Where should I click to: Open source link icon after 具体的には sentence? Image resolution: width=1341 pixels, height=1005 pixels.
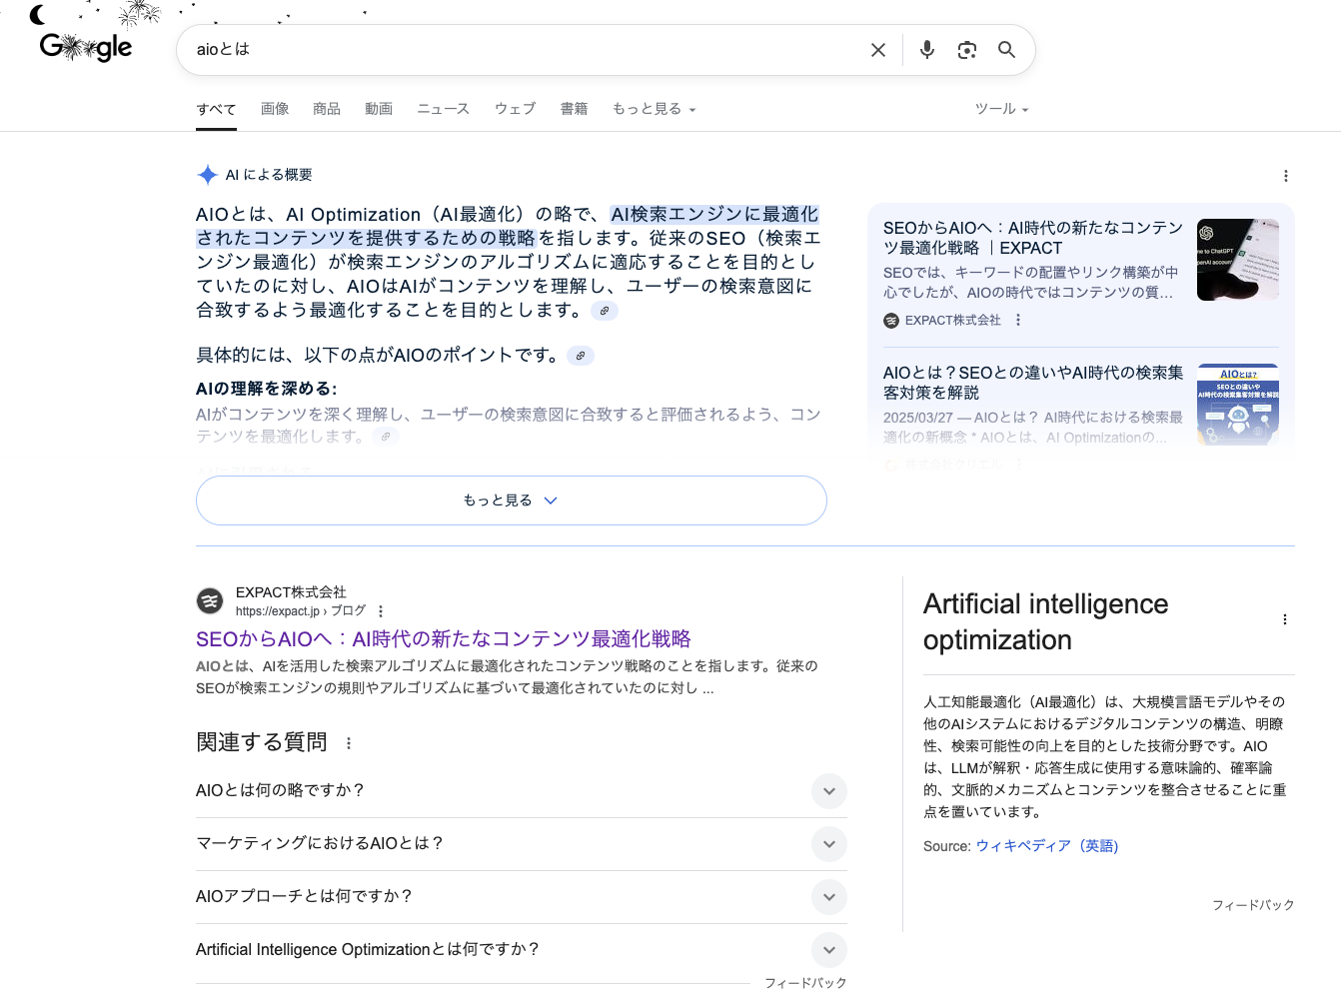tap(581, 356)
